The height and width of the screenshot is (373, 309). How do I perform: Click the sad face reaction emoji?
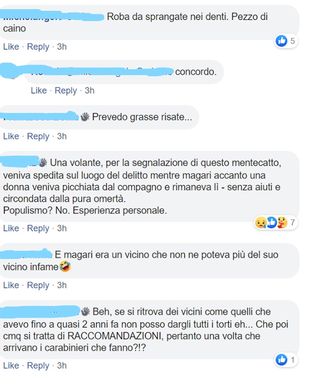[x=260, y=223]
